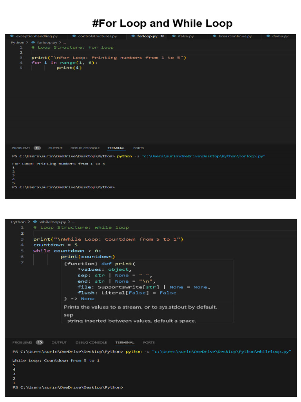Screen dimensions: 301x402
Task: Click Python file icon on ifelse.py tab
Action: [x=174, y=36]
